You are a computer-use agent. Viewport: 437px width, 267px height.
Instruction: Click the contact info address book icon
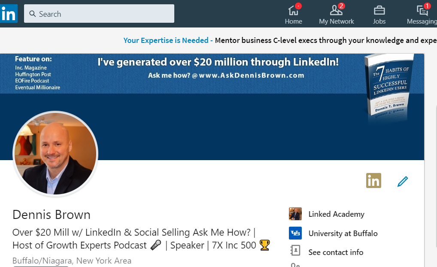coord(295,250)
